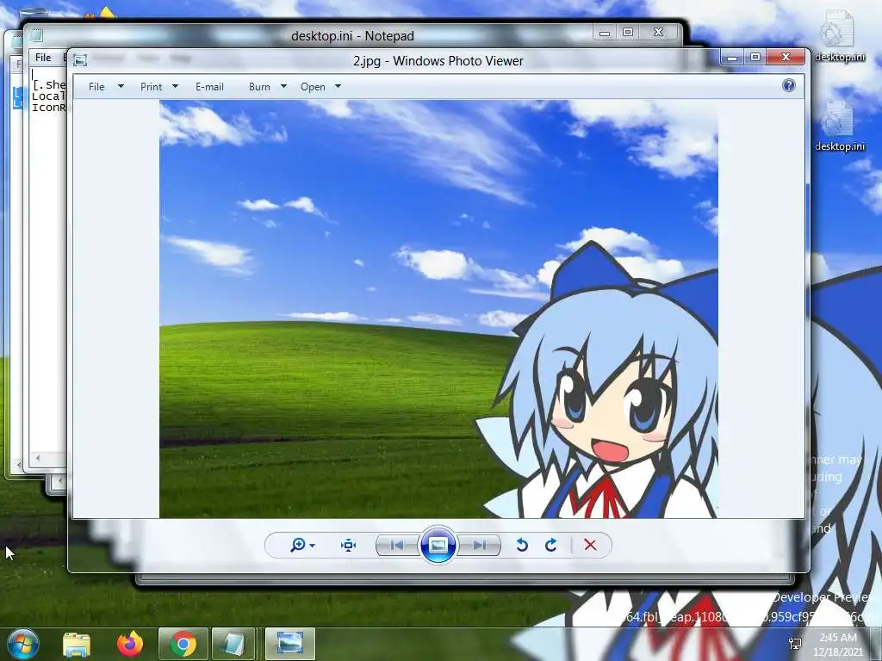Minimize the Windows Photo Viewer window
This screenshot has width=882, height=661.
732,58
